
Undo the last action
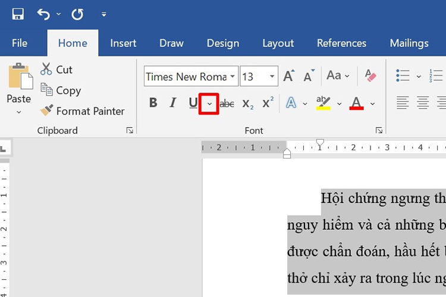point(43,14)
